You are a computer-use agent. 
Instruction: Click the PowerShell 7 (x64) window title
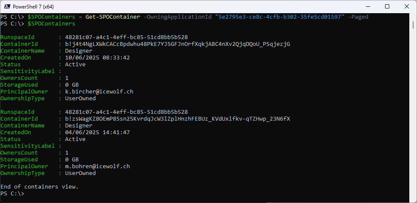[x=33, y=6]
